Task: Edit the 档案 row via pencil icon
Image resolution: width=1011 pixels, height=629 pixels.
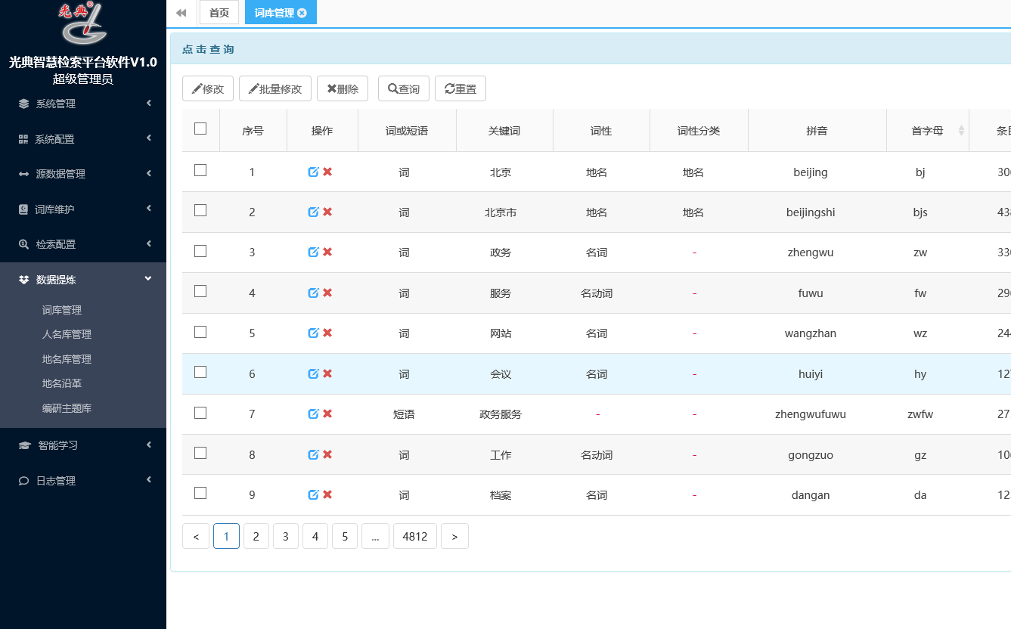Action: (x=314, y=494)
